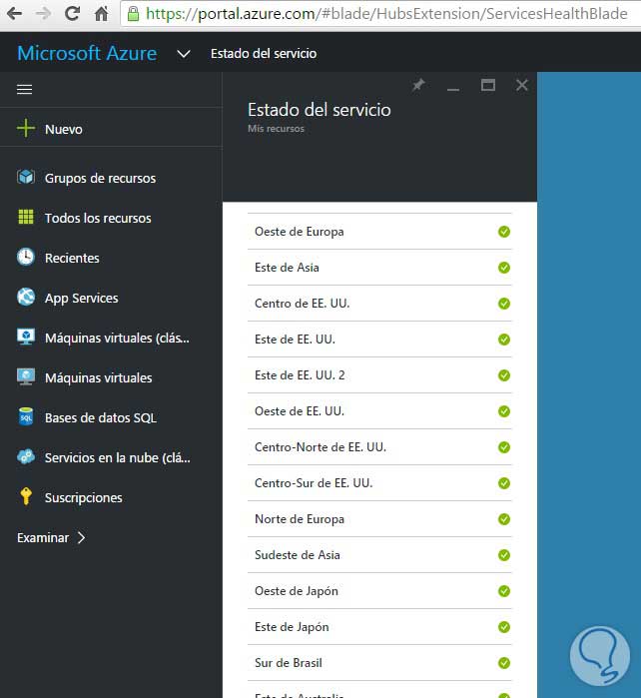Select the App Services globe icon
The width and height of the screenshot is (641, 698).
(x=26, y=298)
